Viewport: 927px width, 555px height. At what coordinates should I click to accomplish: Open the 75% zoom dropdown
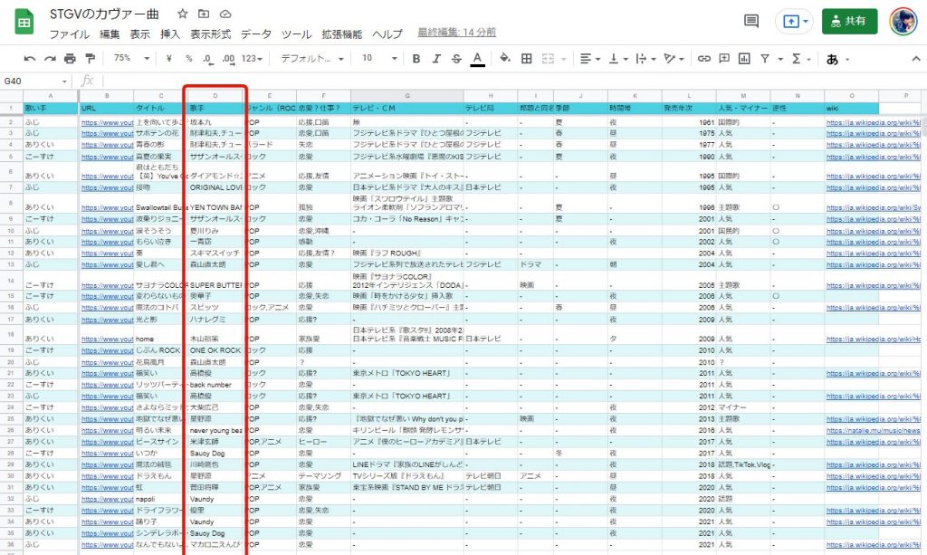[x=127, y=58]
